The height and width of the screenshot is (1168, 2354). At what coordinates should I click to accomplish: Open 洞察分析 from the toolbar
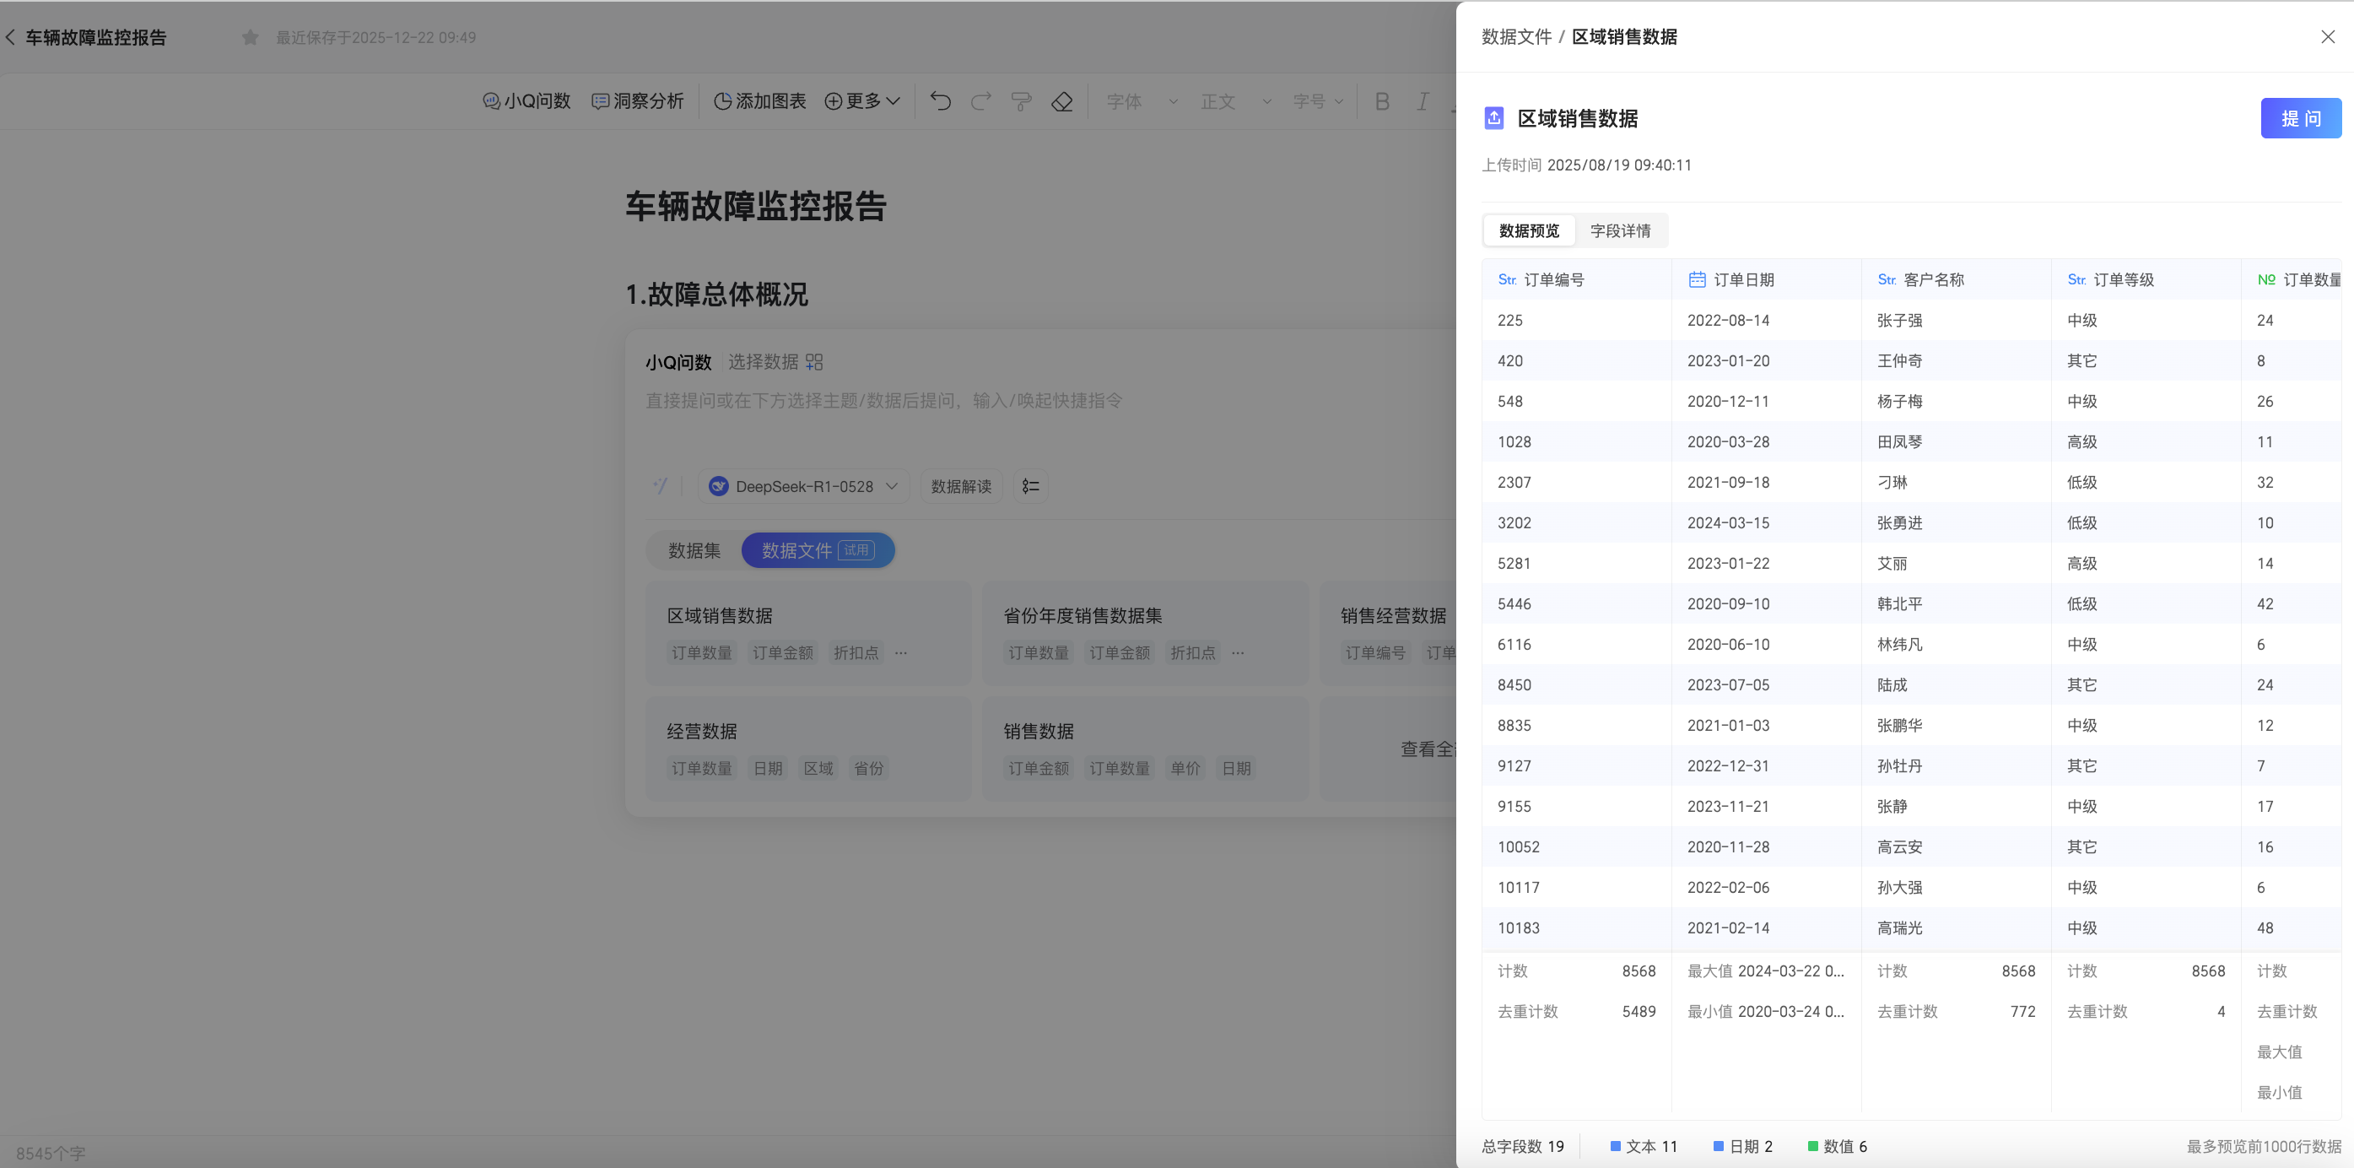(638, 101)
